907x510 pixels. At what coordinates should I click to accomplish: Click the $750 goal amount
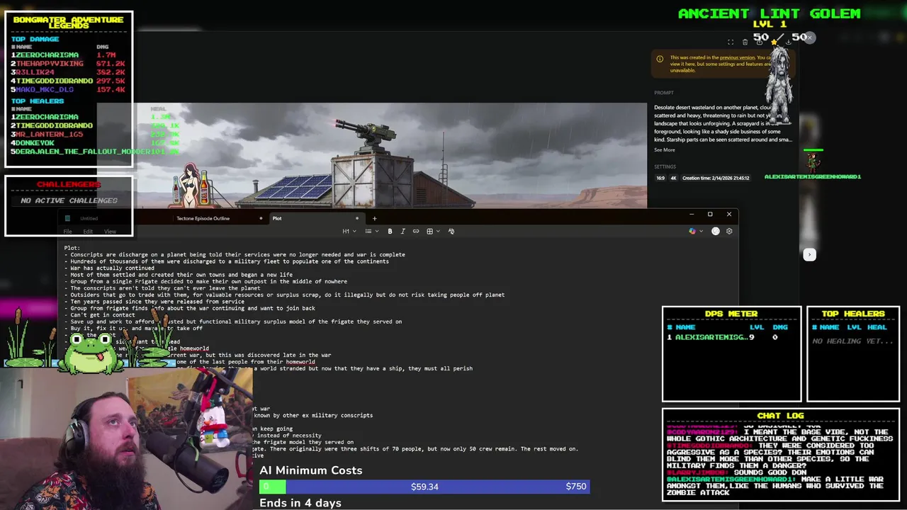click(576, 487)
